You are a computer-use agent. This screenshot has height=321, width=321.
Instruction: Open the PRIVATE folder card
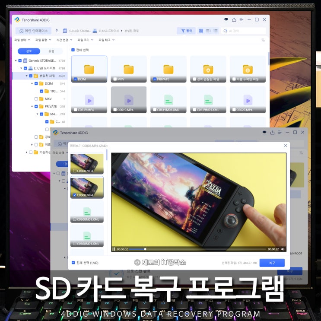point(168,69)
